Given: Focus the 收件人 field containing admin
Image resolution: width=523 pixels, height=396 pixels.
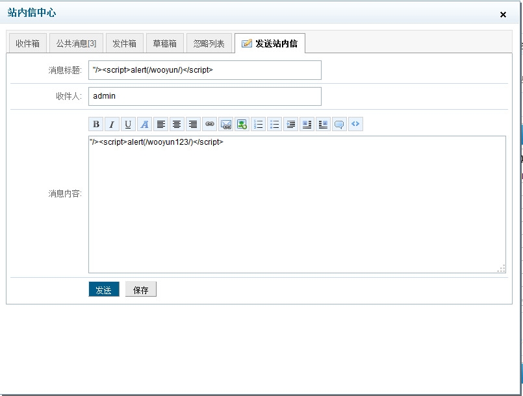Looking at the screenshot, I should click(205, 96).
